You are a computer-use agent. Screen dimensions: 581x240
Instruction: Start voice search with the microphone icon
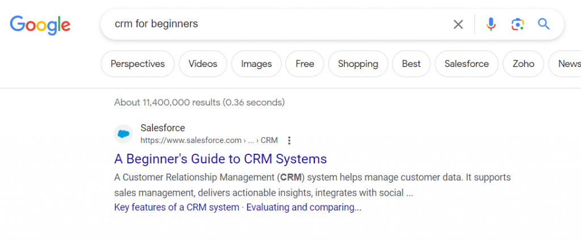[x=491, y=24]
